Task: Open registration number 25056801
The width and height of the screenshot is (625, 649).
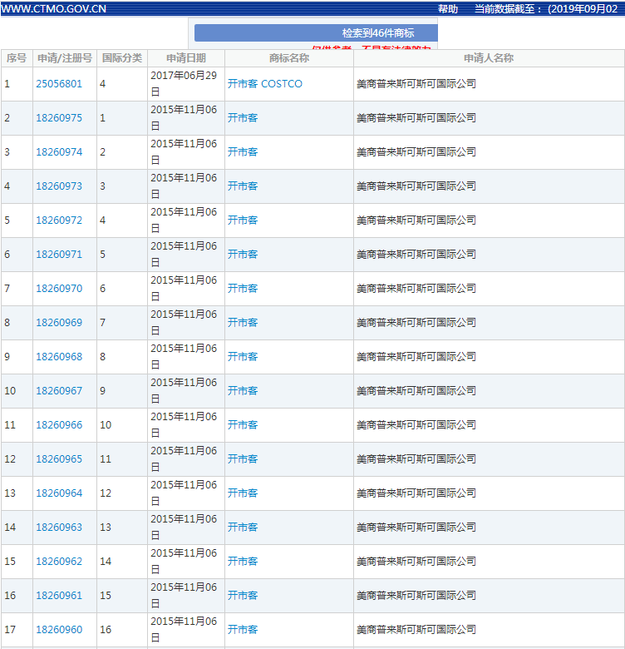Action: tap(59, 83)
